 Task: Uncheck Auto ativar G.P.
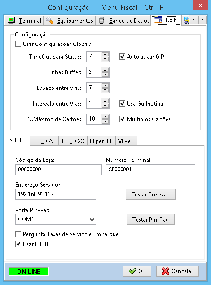point(122,57)
